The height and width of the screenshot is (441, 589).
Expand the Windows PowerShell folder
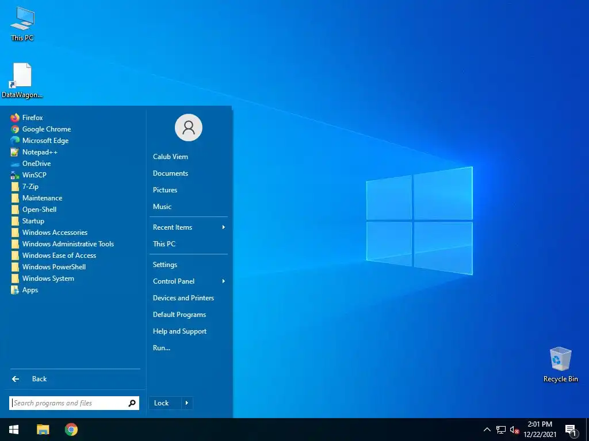pos(48,267)
